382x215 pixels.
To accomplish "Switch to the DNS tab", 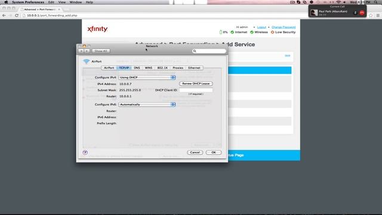I will (137, 67).
